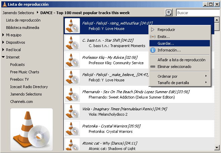
Task: Click the breadcrumb arrow after Jamendo Selections
Action: pyautogui.click(x=38, y=12)
